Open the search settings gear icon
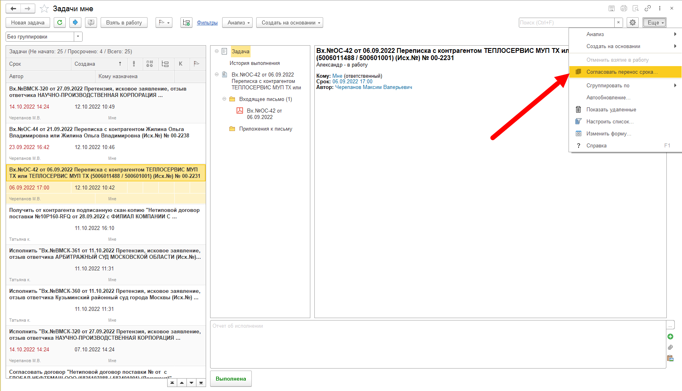 point(633,22)
